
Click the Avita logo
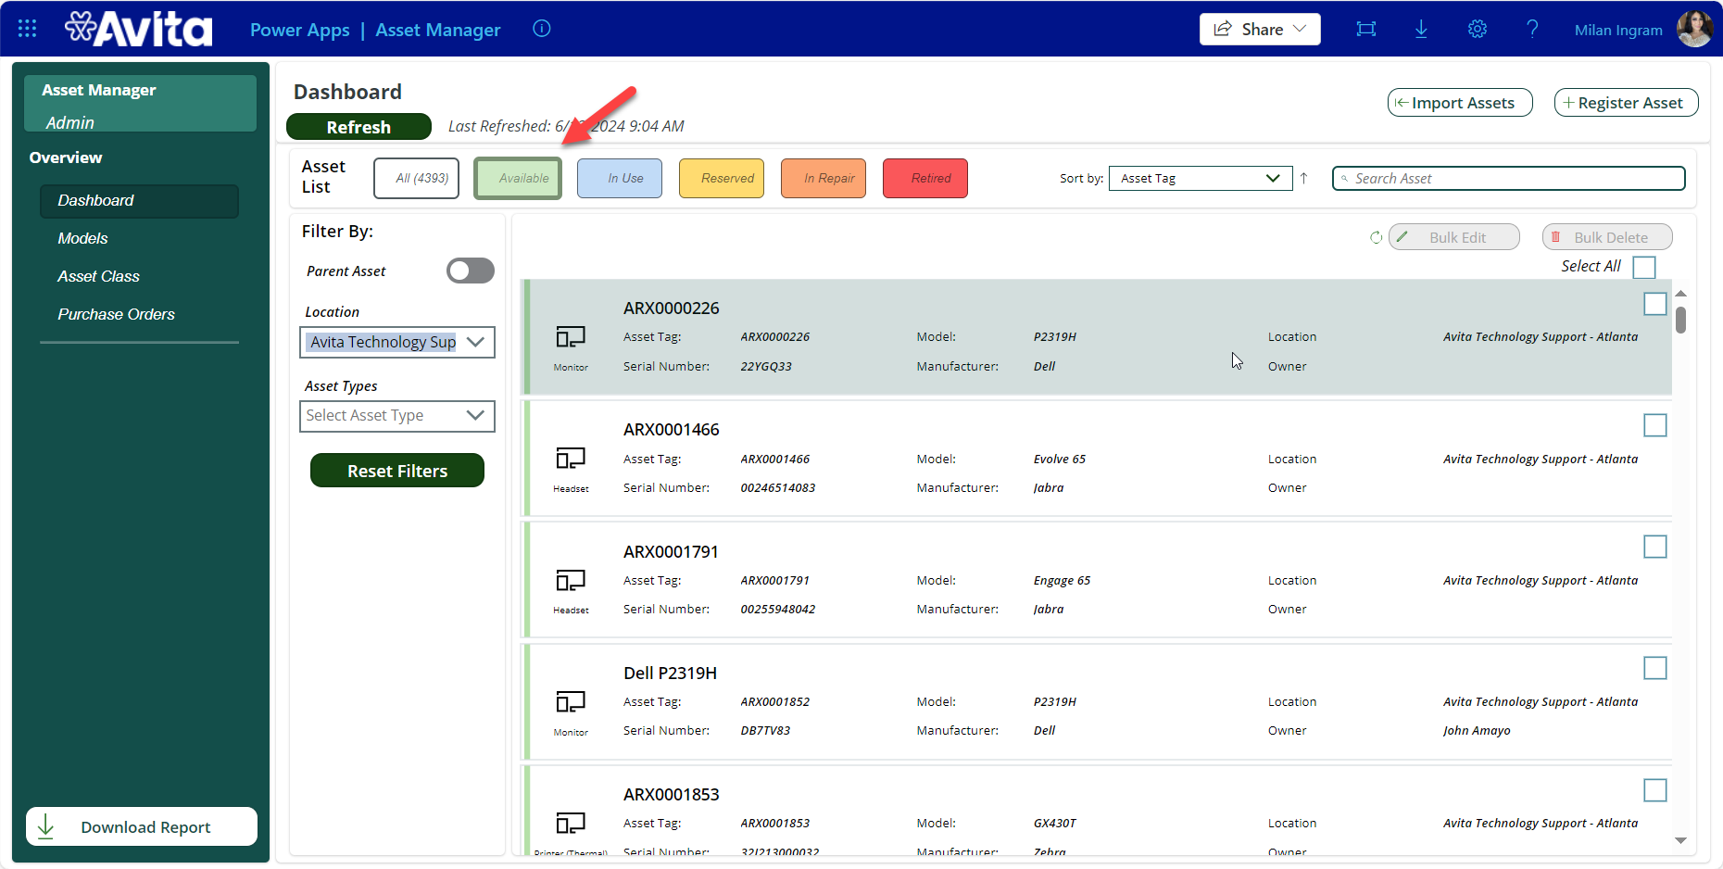139,29
